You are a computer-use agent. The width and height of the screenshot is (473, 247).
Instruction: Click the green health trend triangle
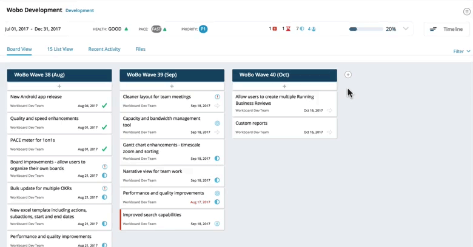coord(126,29)
